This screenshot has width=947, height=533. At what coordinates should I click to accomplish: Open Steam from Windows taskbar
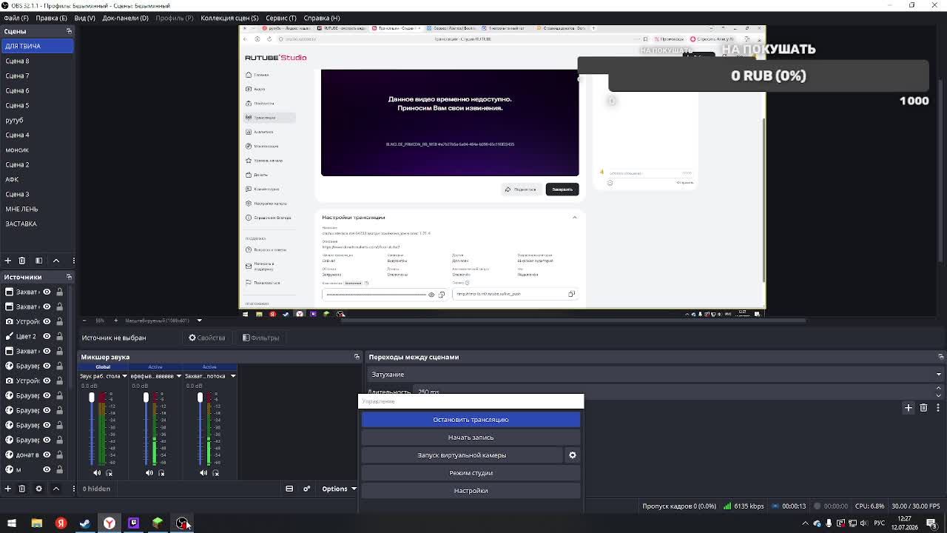point(85,523)
